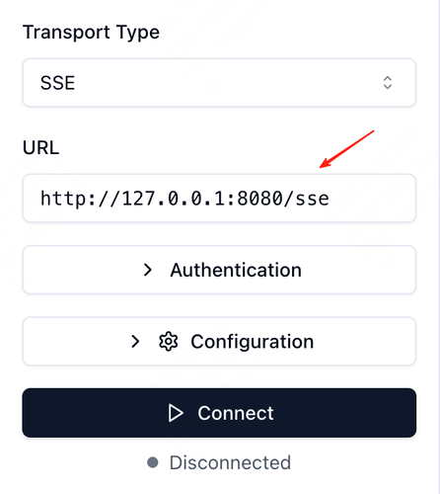Screen dimensions: 440x494
Task: Click the red arrow annotation pointing at URL
Action: [x=347, y=149]
